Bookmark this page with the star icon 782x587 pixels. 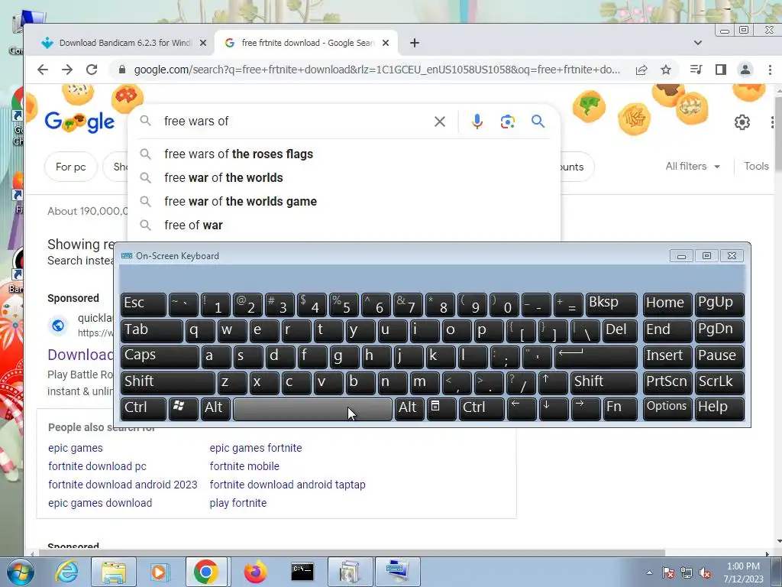[x=666, y=70]
